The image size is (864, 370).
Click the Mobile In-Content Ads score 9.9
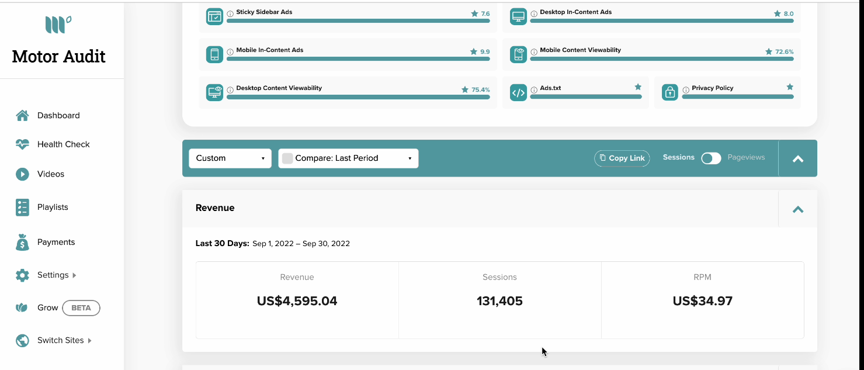coord(485,51)
